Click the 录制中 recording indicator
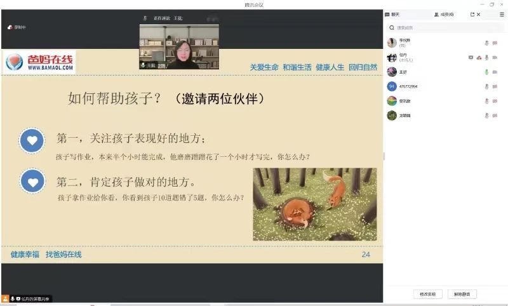This screenshot has height=306, width=508. click(17, 27)
